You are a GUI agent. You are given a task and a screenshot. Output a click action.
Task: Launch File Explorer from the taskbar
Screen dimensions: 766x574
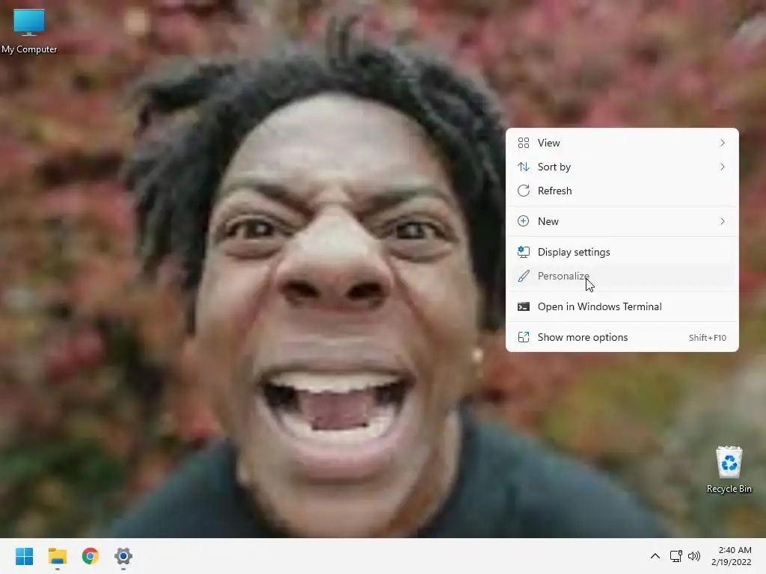[57, 556]
